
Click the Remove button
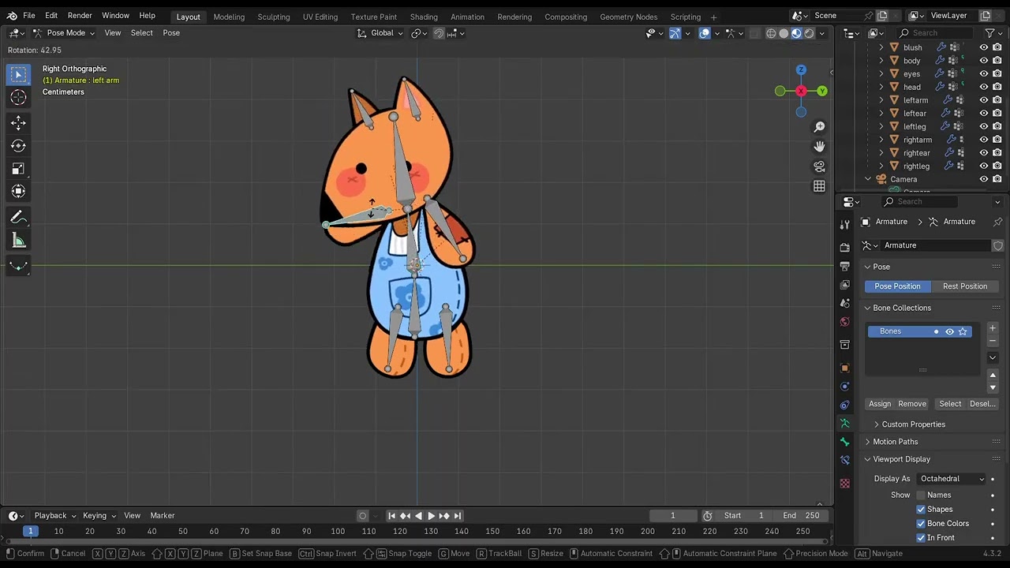(912, 404)
